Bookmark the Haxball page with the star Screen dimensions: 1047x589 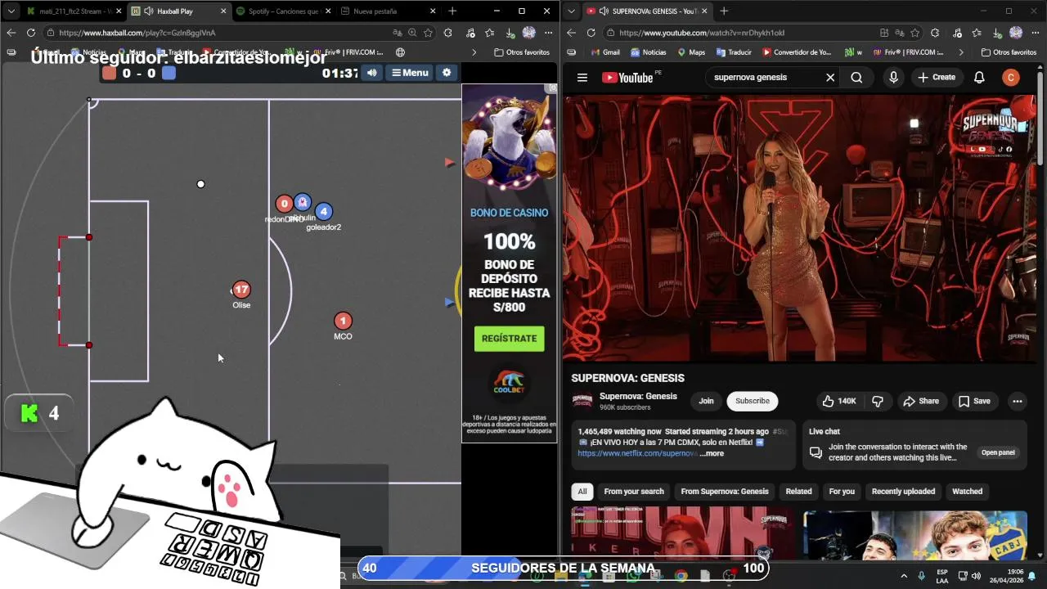(428, 33)
